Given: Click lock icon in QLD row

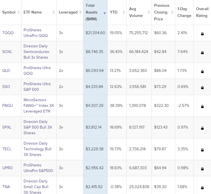Looking at the screenshot, I should click(x=202, y=72).
